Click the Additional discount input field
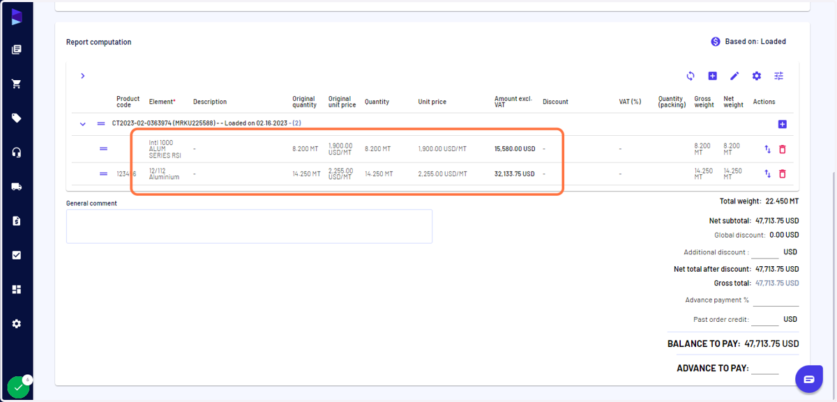Screen dimensions: 837x402 pos(765,252)
